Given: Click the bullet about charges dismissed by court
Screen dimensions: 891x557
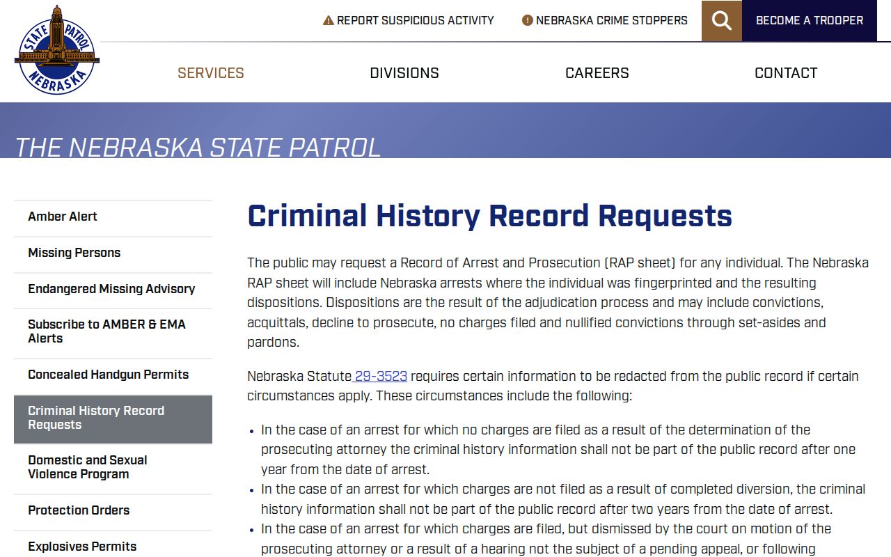Looking at the screenshot, I should pyautogui.click(x=546, y=539).
